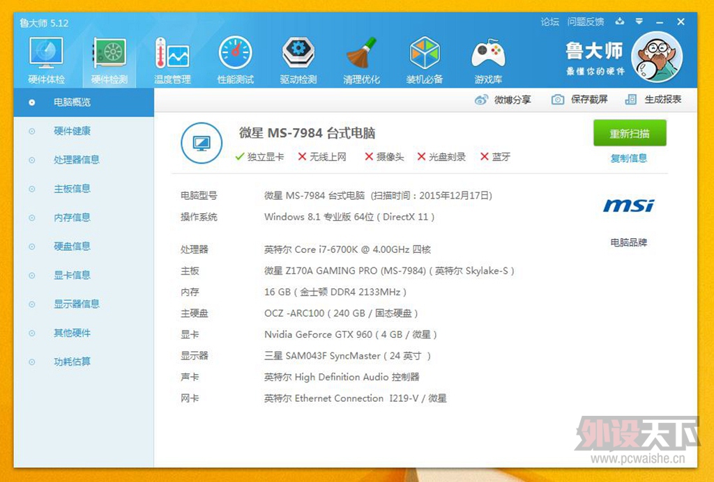714x482 pixels.
Task: Click the Z170A GAMING PRO motherboard entry
Action: [389, 270]
